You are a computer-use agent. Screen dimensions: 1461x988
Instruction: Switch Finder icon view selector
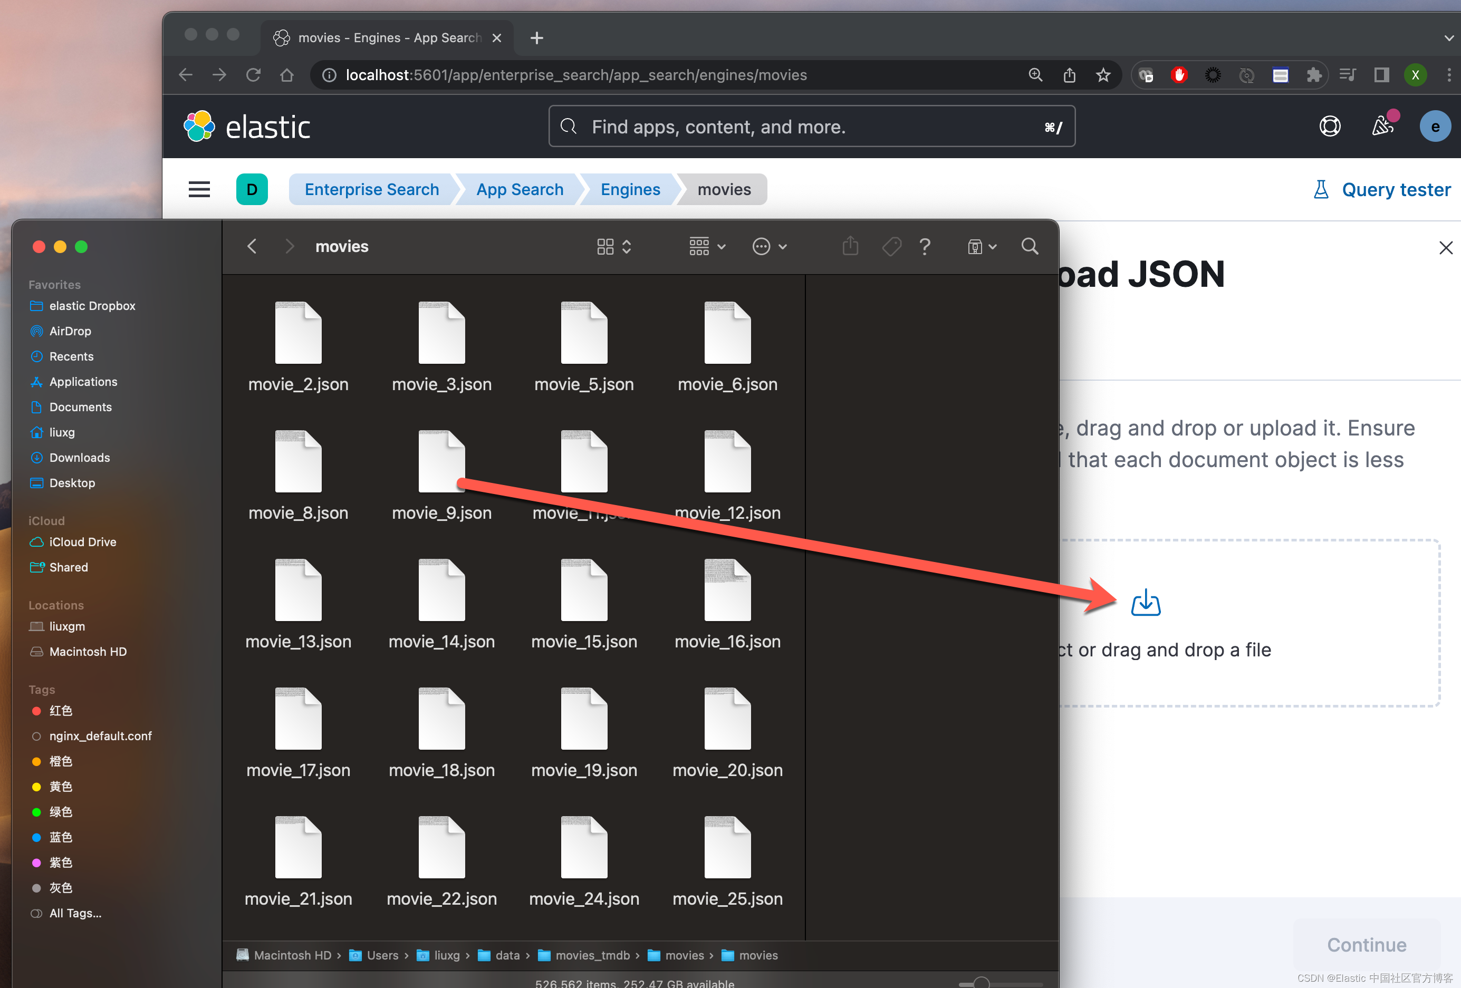coord(613,246)
